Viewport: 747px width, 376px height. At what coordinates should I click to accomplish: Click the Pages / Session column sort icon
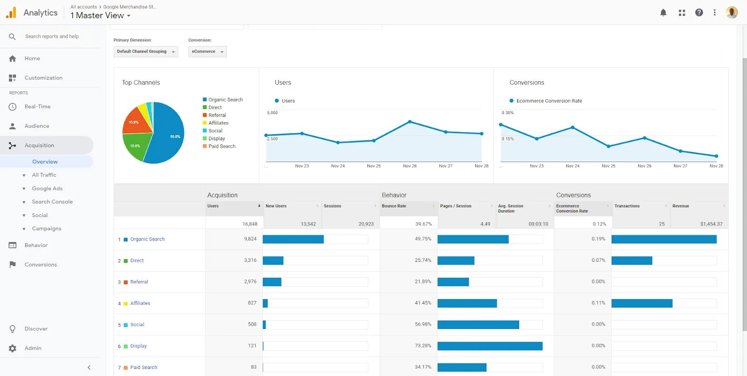coord(492,206)
